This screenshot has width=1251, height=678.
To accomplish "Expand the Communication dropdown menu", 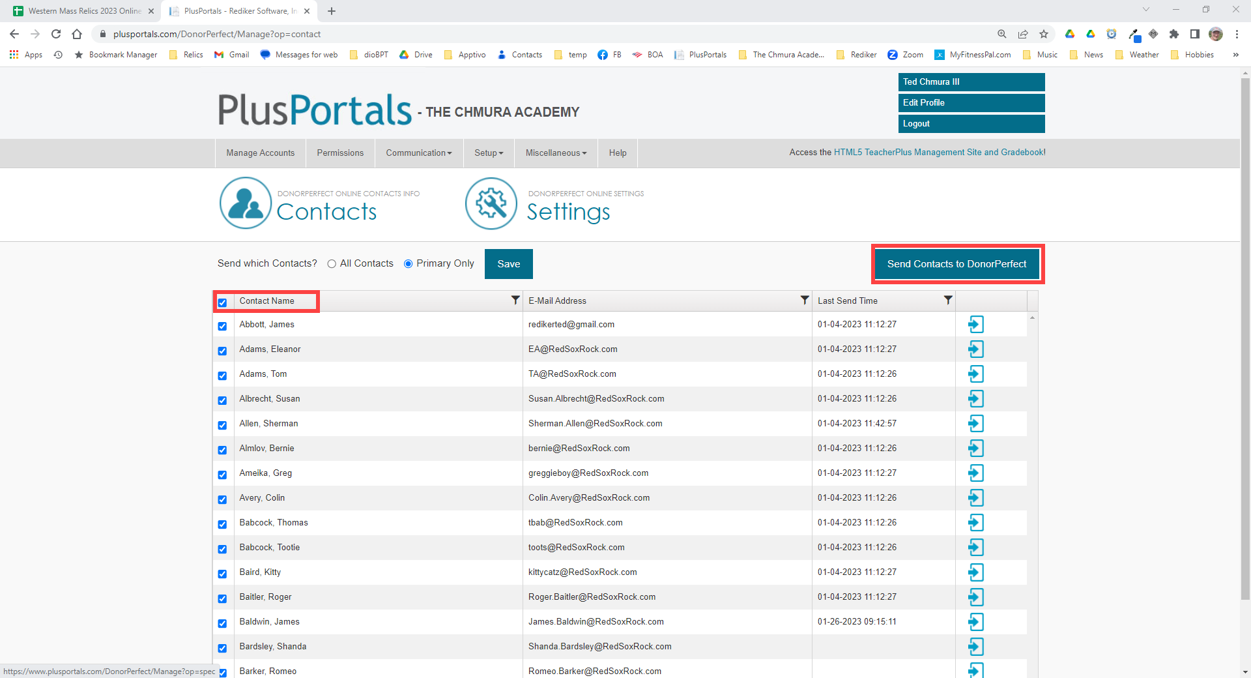I will tap(419, 153).
